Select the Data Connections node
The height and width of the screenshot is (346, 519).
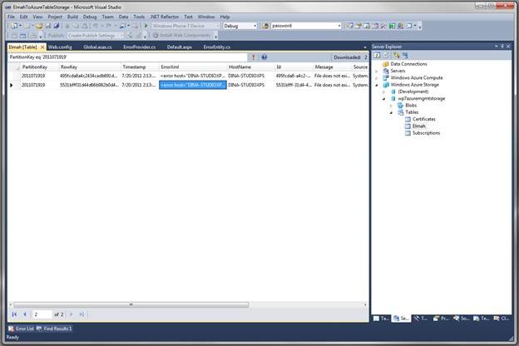coord(408,64)
